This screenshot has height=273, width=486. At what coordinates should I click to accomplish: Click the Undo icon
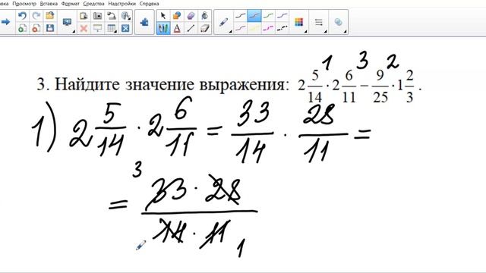pos(22,15)
